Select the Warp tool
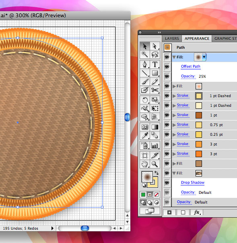237x243 pixels. tap(145, 108)
